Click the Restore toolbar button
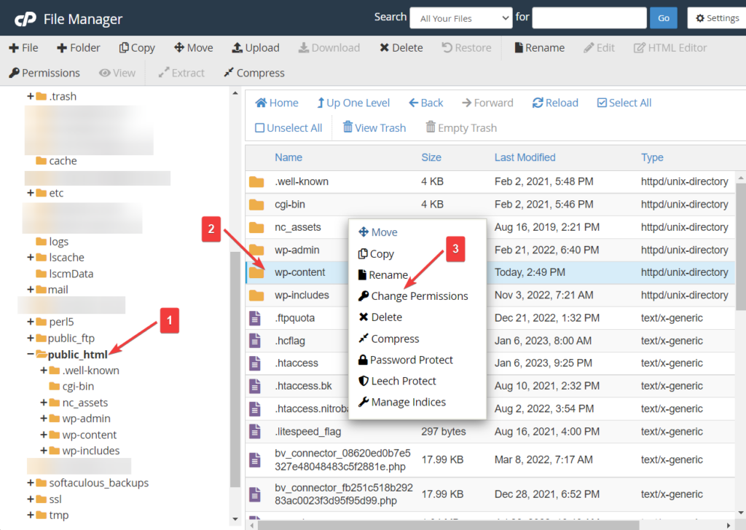The image size is (746, 530). tap(466, 47)
